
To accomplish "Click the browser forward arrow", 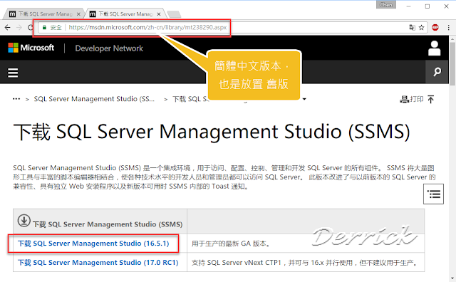I will tap(19, 27).
